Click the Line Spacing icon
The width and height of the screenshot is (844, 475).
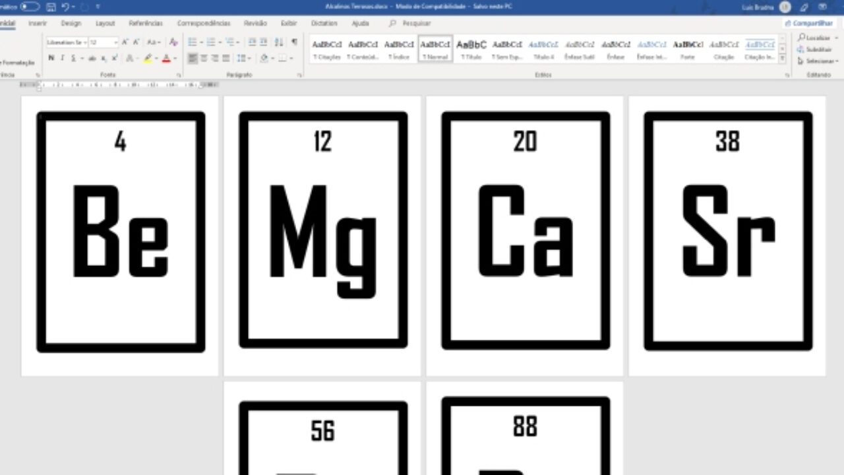click(241, 58)
